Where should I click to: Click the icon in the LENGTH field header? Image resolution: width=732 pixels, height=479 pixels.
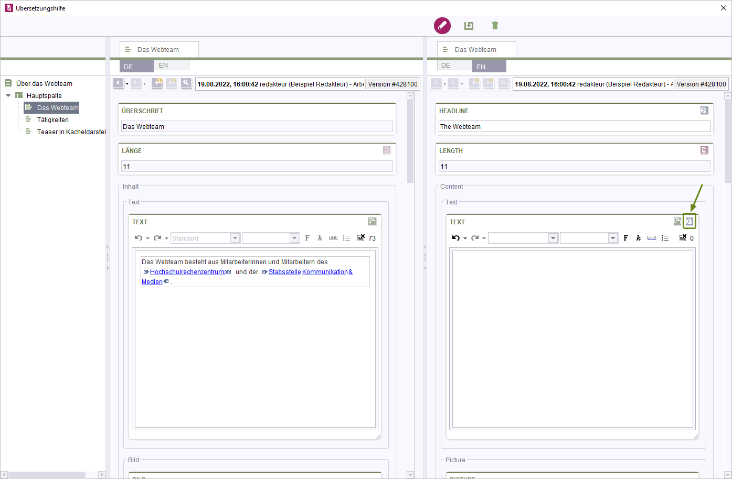coord(704,150)
